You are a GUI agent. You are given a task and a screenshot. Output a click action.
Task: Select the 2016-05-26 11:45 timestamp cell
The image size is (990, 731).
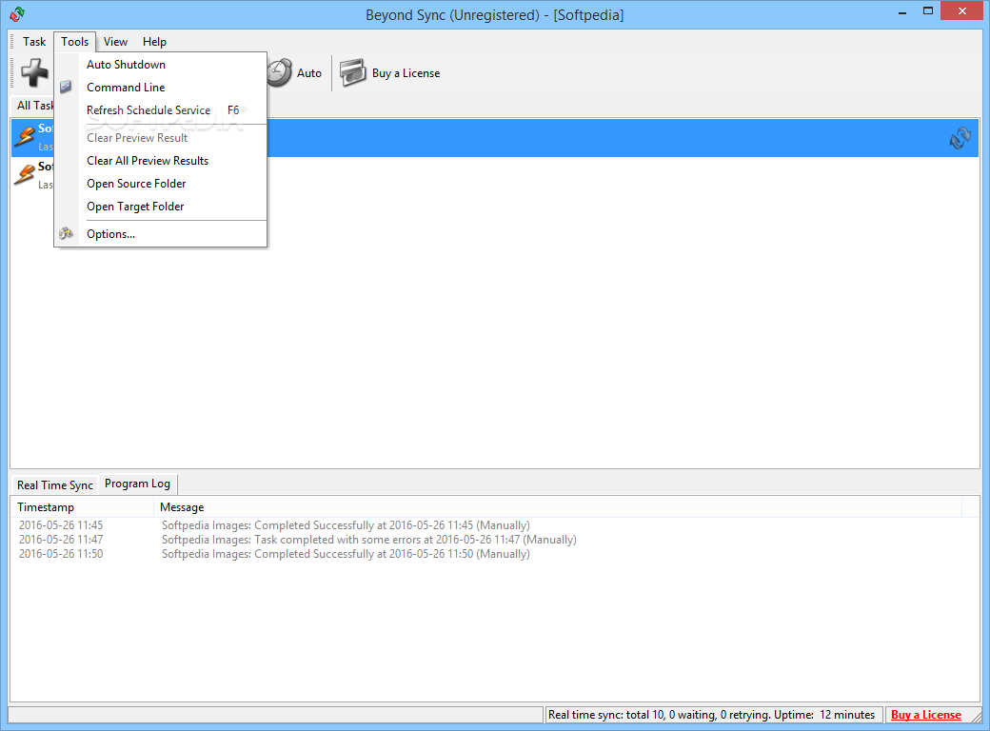point(61,525)
